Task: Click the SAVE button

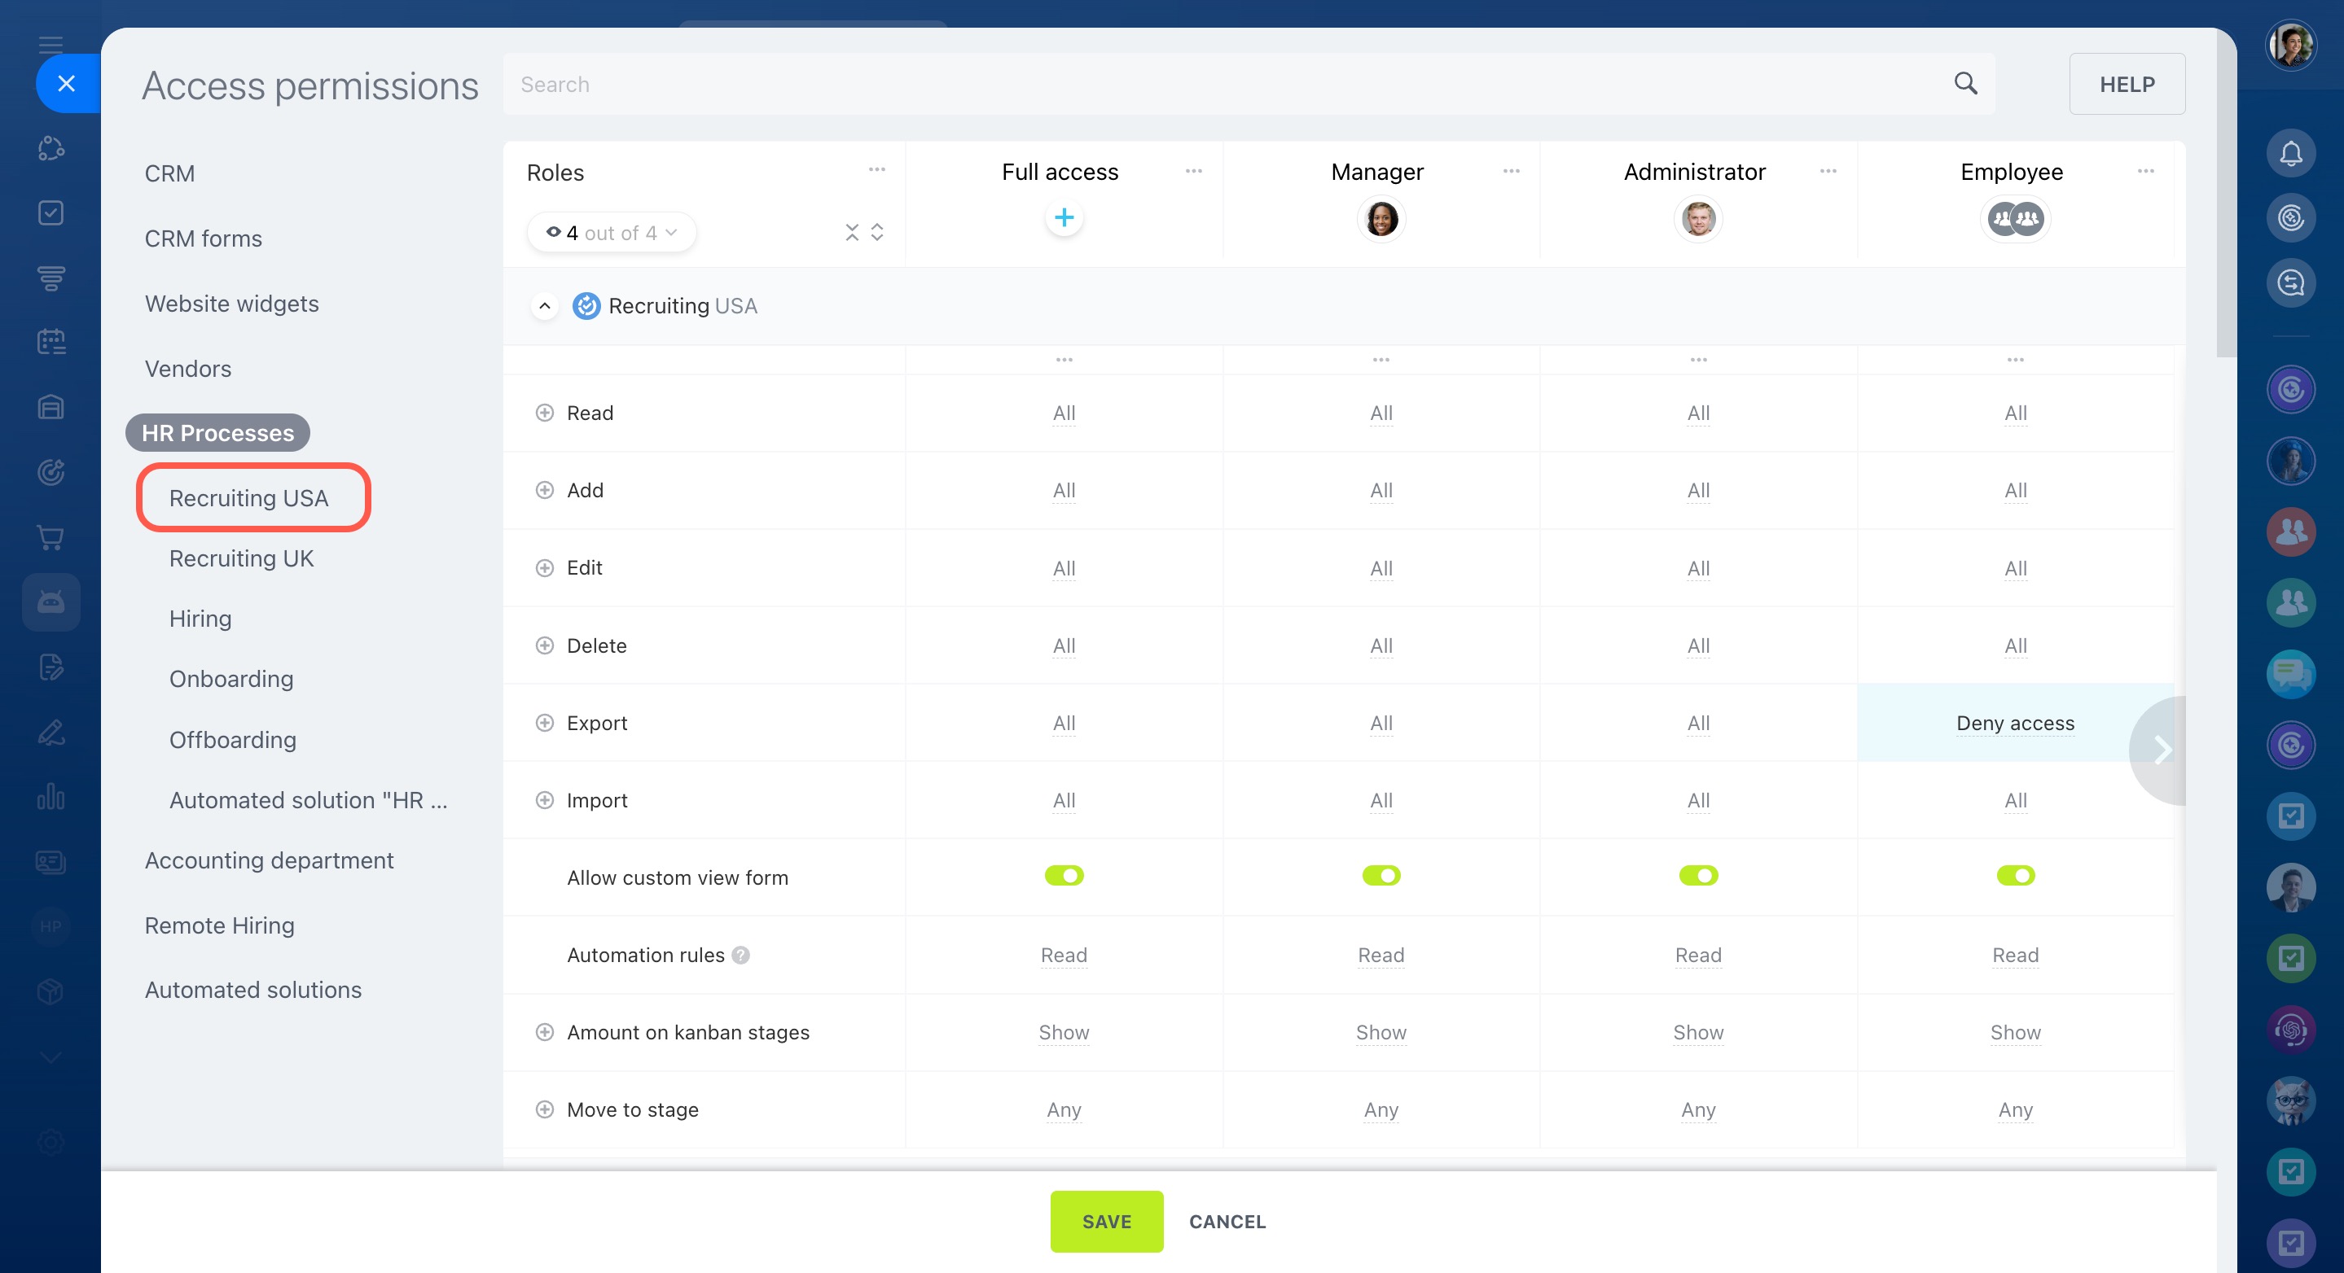Action: pos(1105,1221)
